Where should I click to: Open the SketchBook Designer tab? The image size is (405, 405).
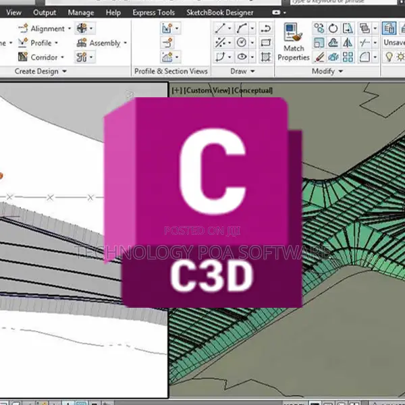[220, 12]
